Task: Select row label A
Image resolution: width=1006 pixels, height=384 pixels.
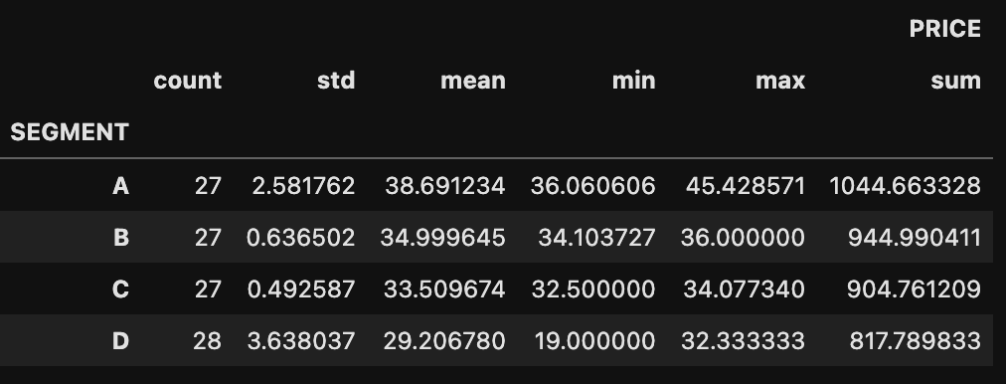Action: click(120, 186)
